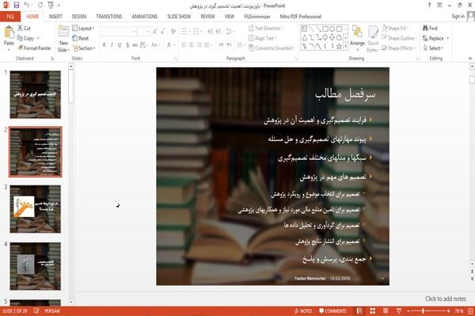Screen dimensions: 475x316
Task: Clear all formatting icon
Action: (173, 32)
